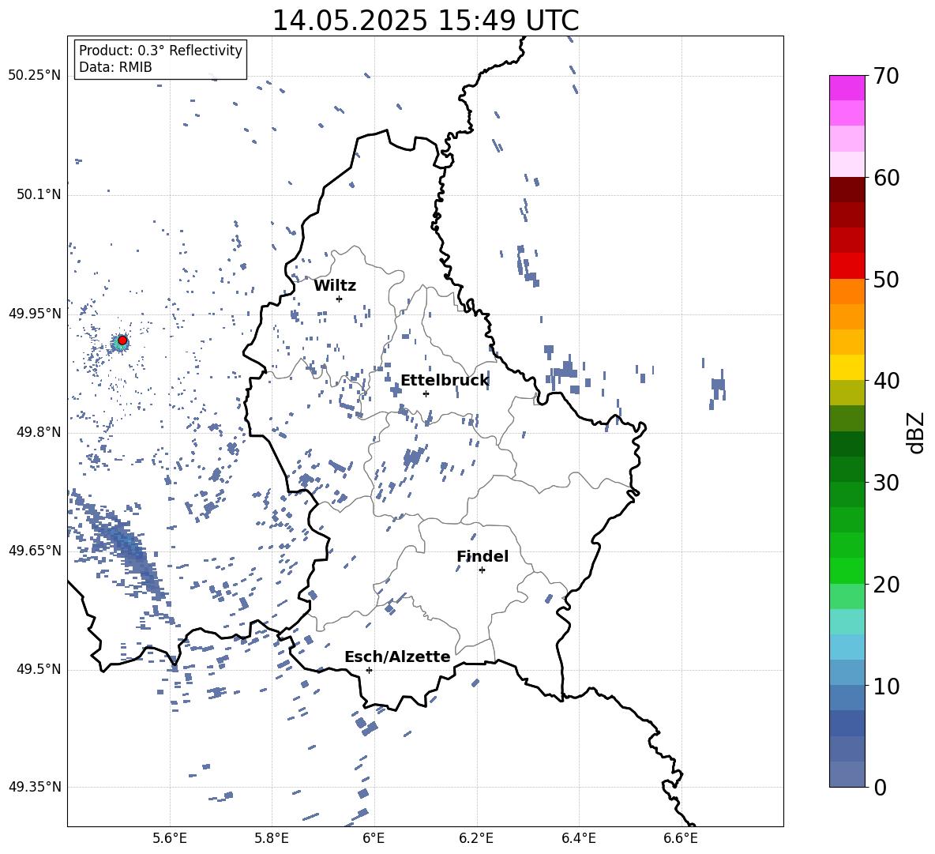Click the Findel location cross marker

click(482, 570)
